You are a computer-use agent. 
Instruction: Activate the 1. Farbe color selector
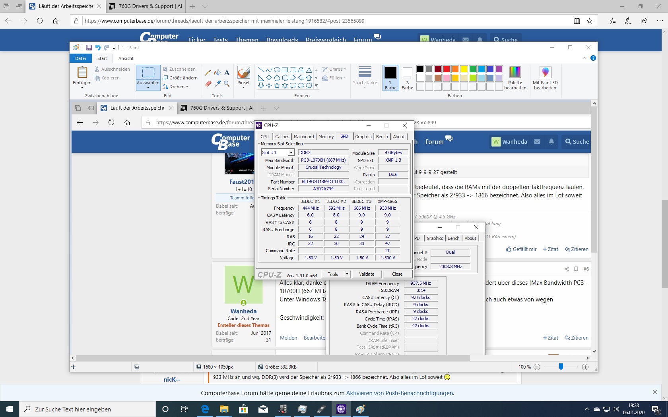click(x=390, y=78)
